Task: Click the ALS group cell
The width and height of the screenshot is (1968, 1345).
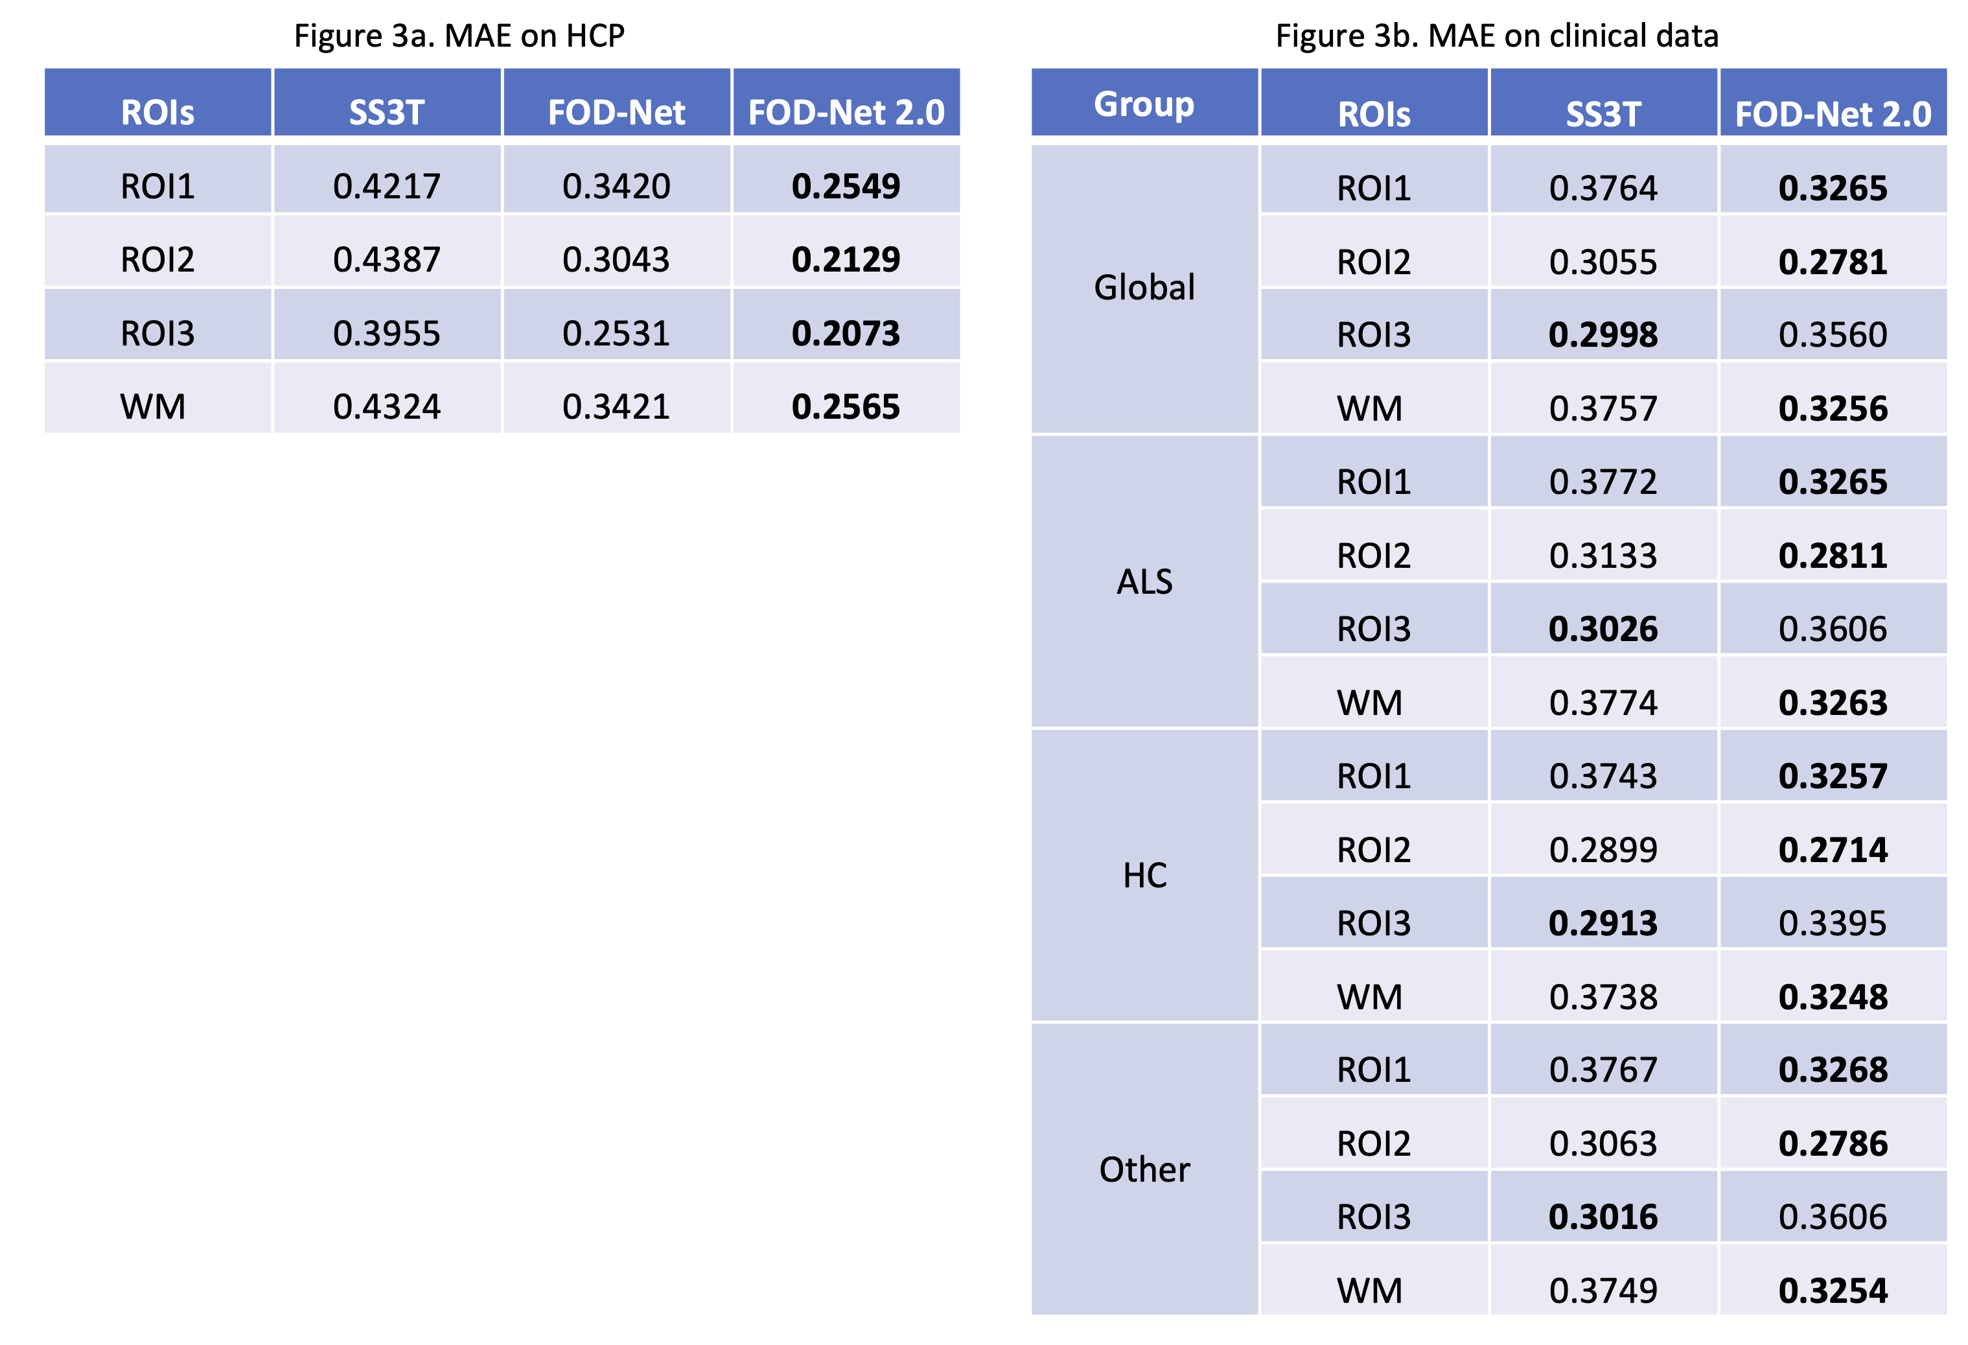Action: click(1144, 582)
